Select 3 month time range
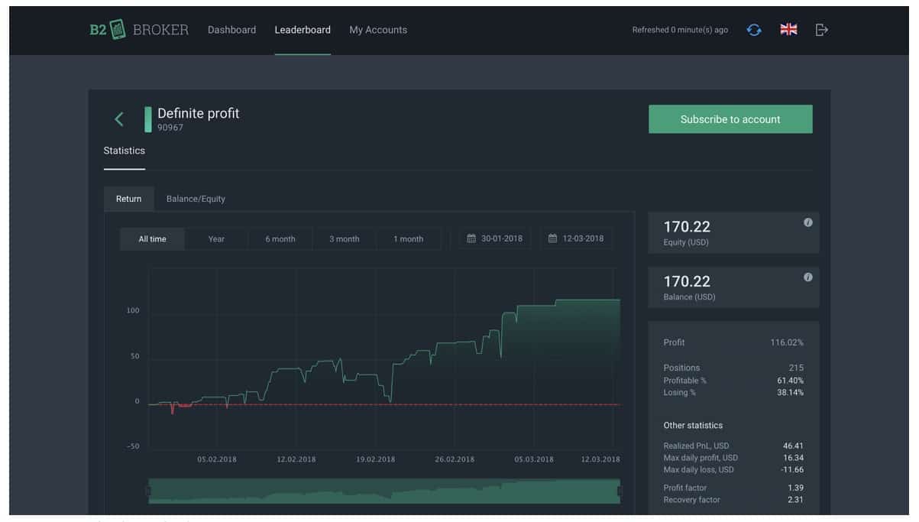Image resolution: width=919 pixels, height=522 pixels. (x=345, y=238)
